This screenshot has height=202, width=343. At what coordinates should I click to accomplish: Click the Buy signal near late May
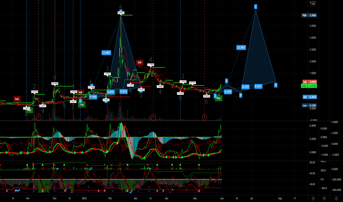tap(219, 98)
